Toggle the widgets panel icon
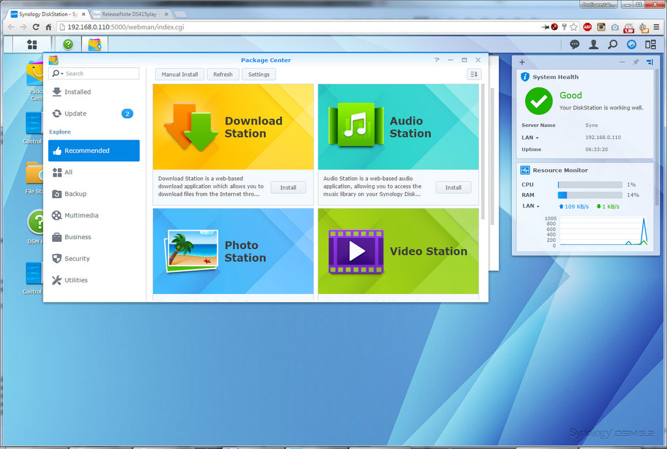This screenshot has height=449, width=667. tap(651, 44)
